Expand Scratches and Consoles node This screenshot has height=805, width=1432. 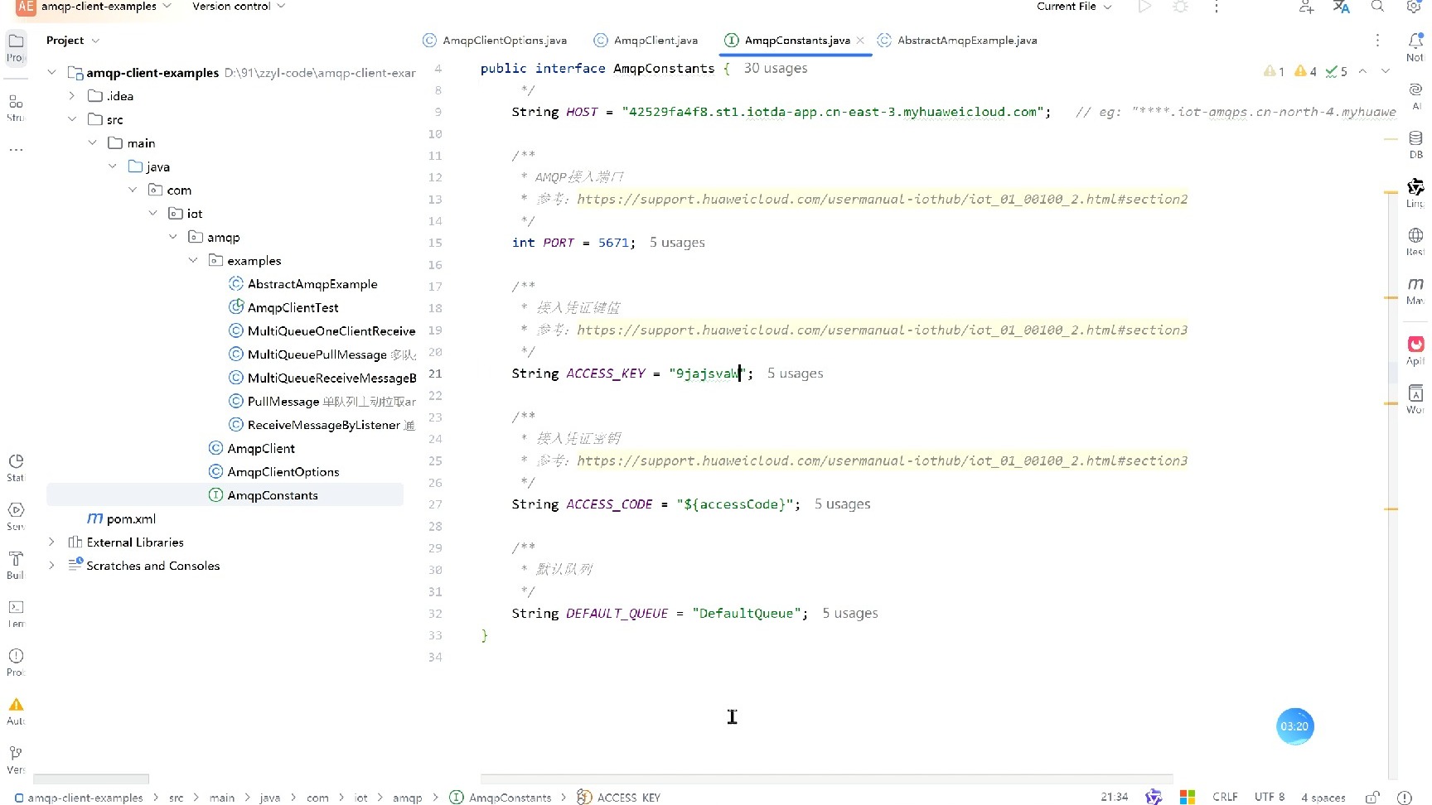tap(51, 565)
